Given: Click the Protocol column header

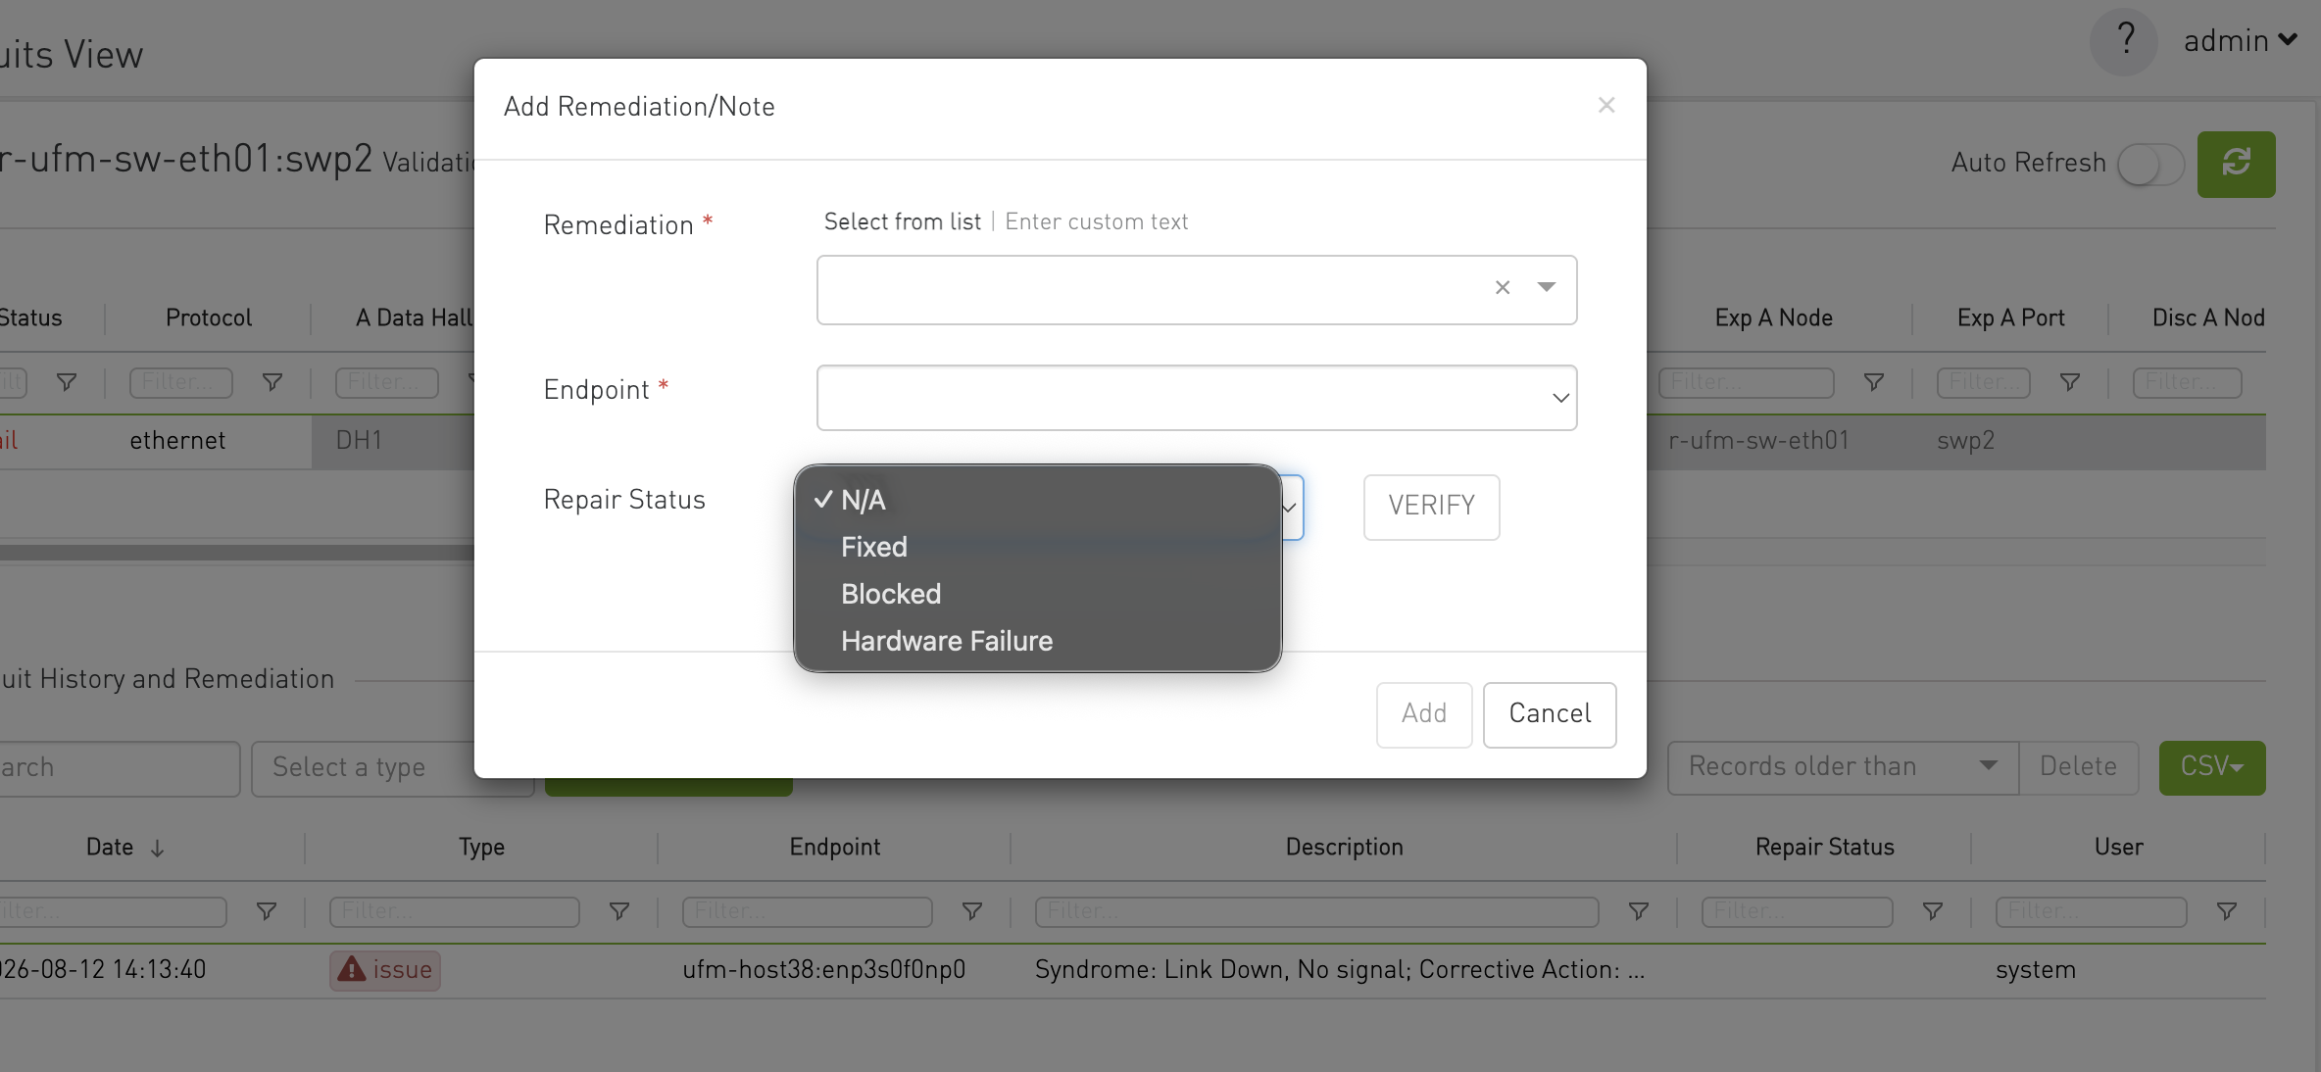Looking at the screenshot, I should (x=208, y=317).
